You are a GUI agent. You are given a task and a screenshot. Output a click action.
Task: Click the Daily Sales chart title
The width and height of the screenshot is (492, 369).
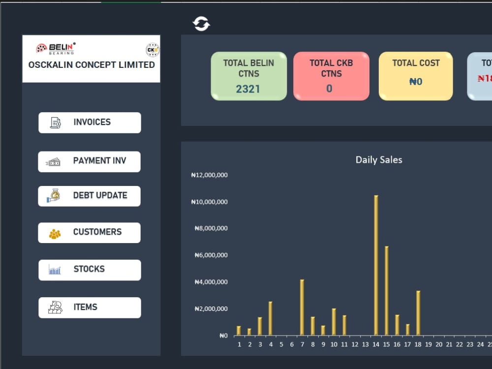[379, 160]
